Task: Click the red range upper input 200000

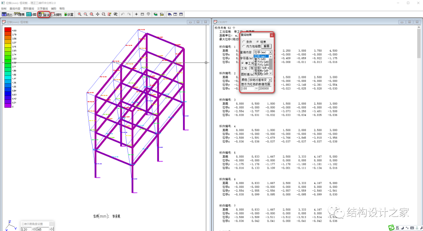Action: click(265, 88)
